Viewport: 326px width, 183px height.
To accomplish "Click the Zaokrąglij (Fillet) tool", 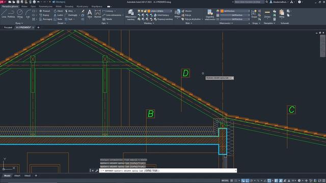I will click(x=71, y=15).
